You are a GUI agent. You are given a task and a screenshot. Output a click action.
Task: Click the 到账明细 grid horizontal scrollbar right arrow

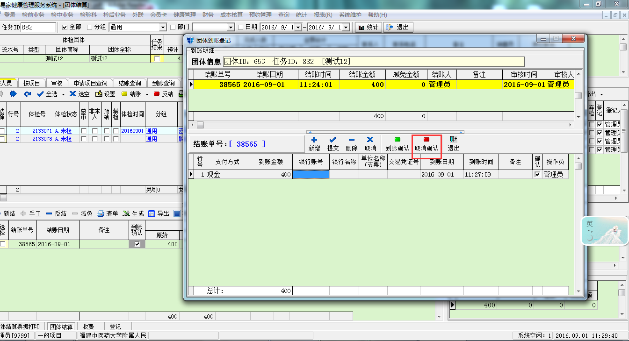[571, 125]
